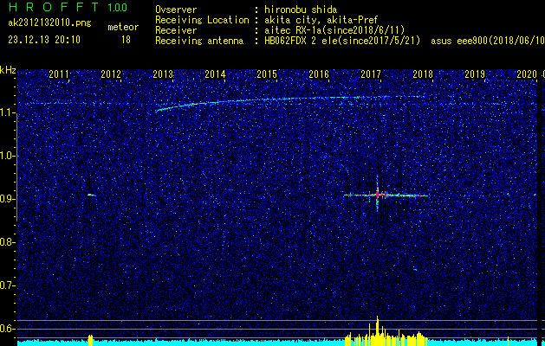Viewport: 545px width, 346px height.
Task: Click the 0.7 kHz frequency label
Action: [9, 285]
